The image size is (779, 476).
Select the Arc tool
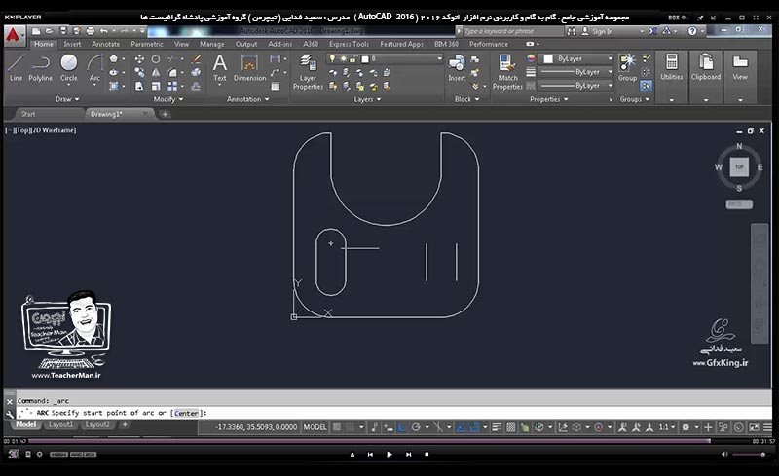(94, 67)
